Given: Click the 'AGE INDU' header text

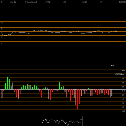Looking at the screenshot, I should [x=122, y=2].
